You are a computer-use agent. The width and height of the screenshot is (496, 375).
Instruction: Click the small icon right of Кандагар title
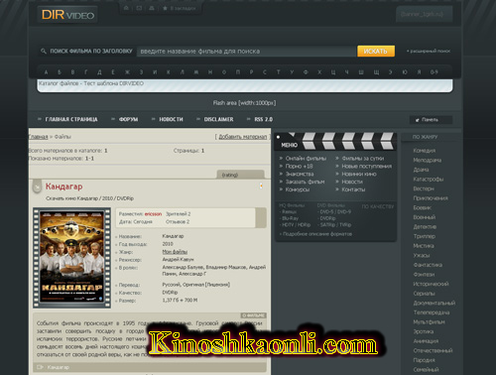261,186
